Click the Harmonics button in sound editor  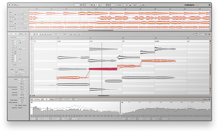click(37, 99)
